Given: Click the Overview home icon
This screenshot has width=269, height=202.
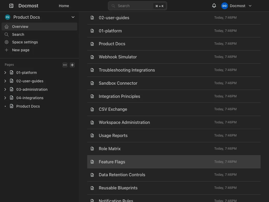Looking at the screenshot, I should tap(7, 27).
